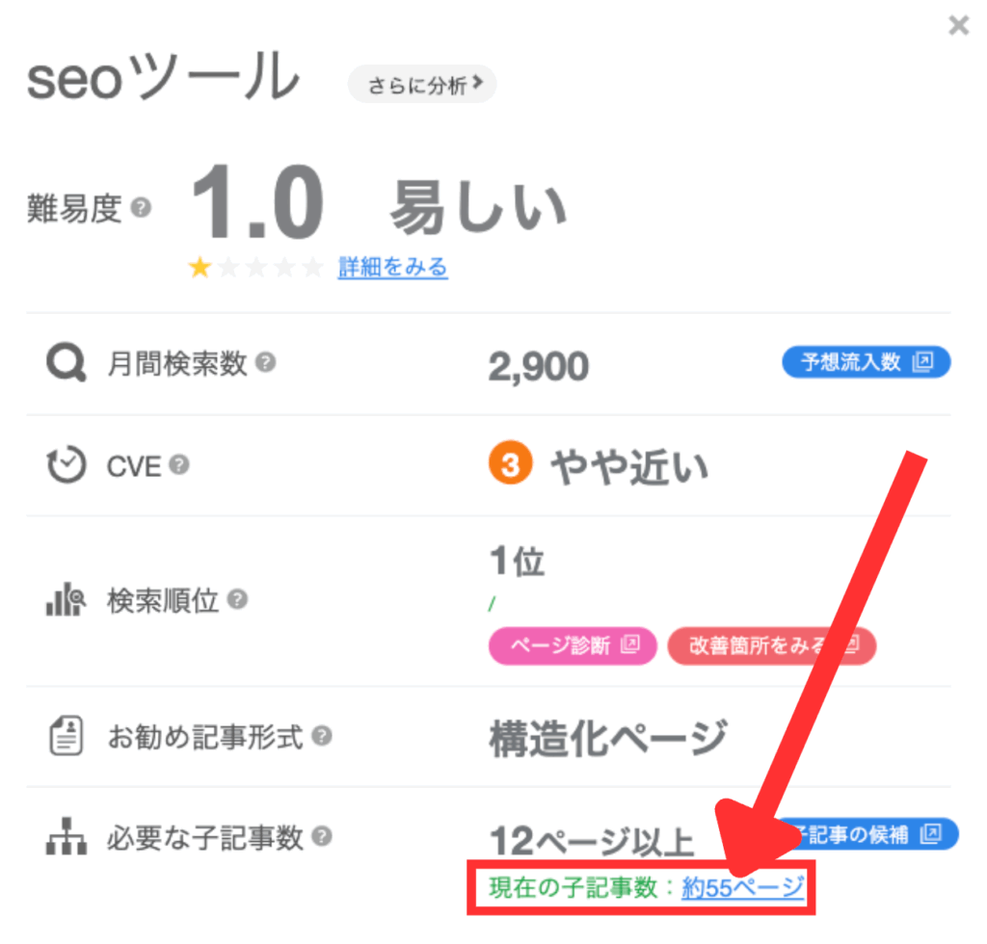Open 改善箇所をみる improvement suggestions
The height and width of the screenshot is (944, 987).
(771, 645)
